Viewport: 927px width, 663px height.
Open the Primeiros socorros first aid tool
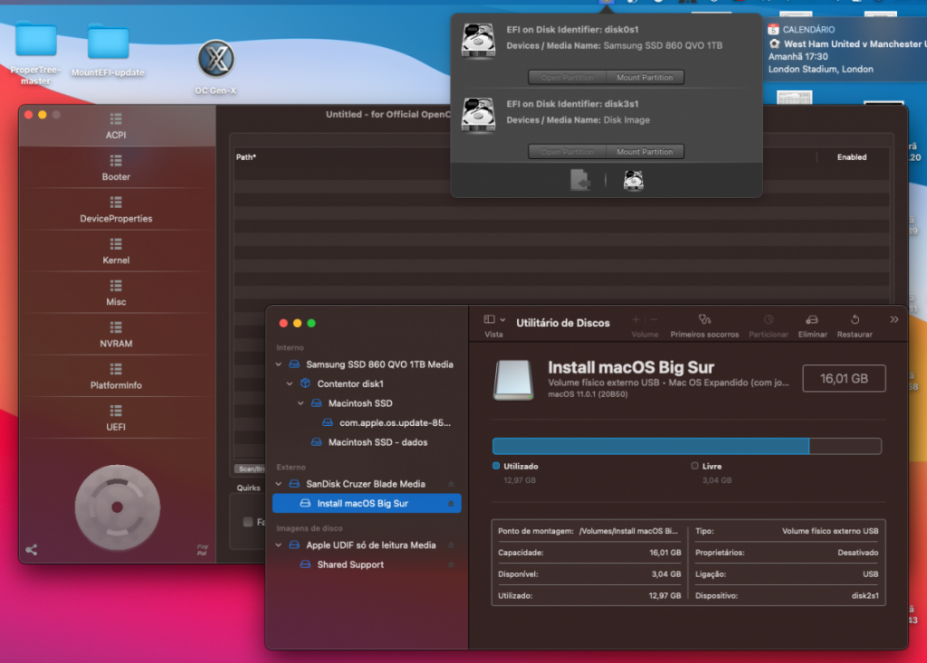pos(704,320)
